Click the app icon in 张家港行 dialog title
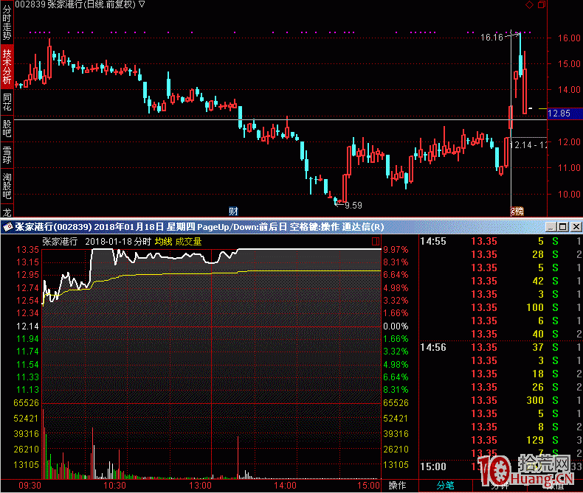583x493 pixels. coord(8,227)
